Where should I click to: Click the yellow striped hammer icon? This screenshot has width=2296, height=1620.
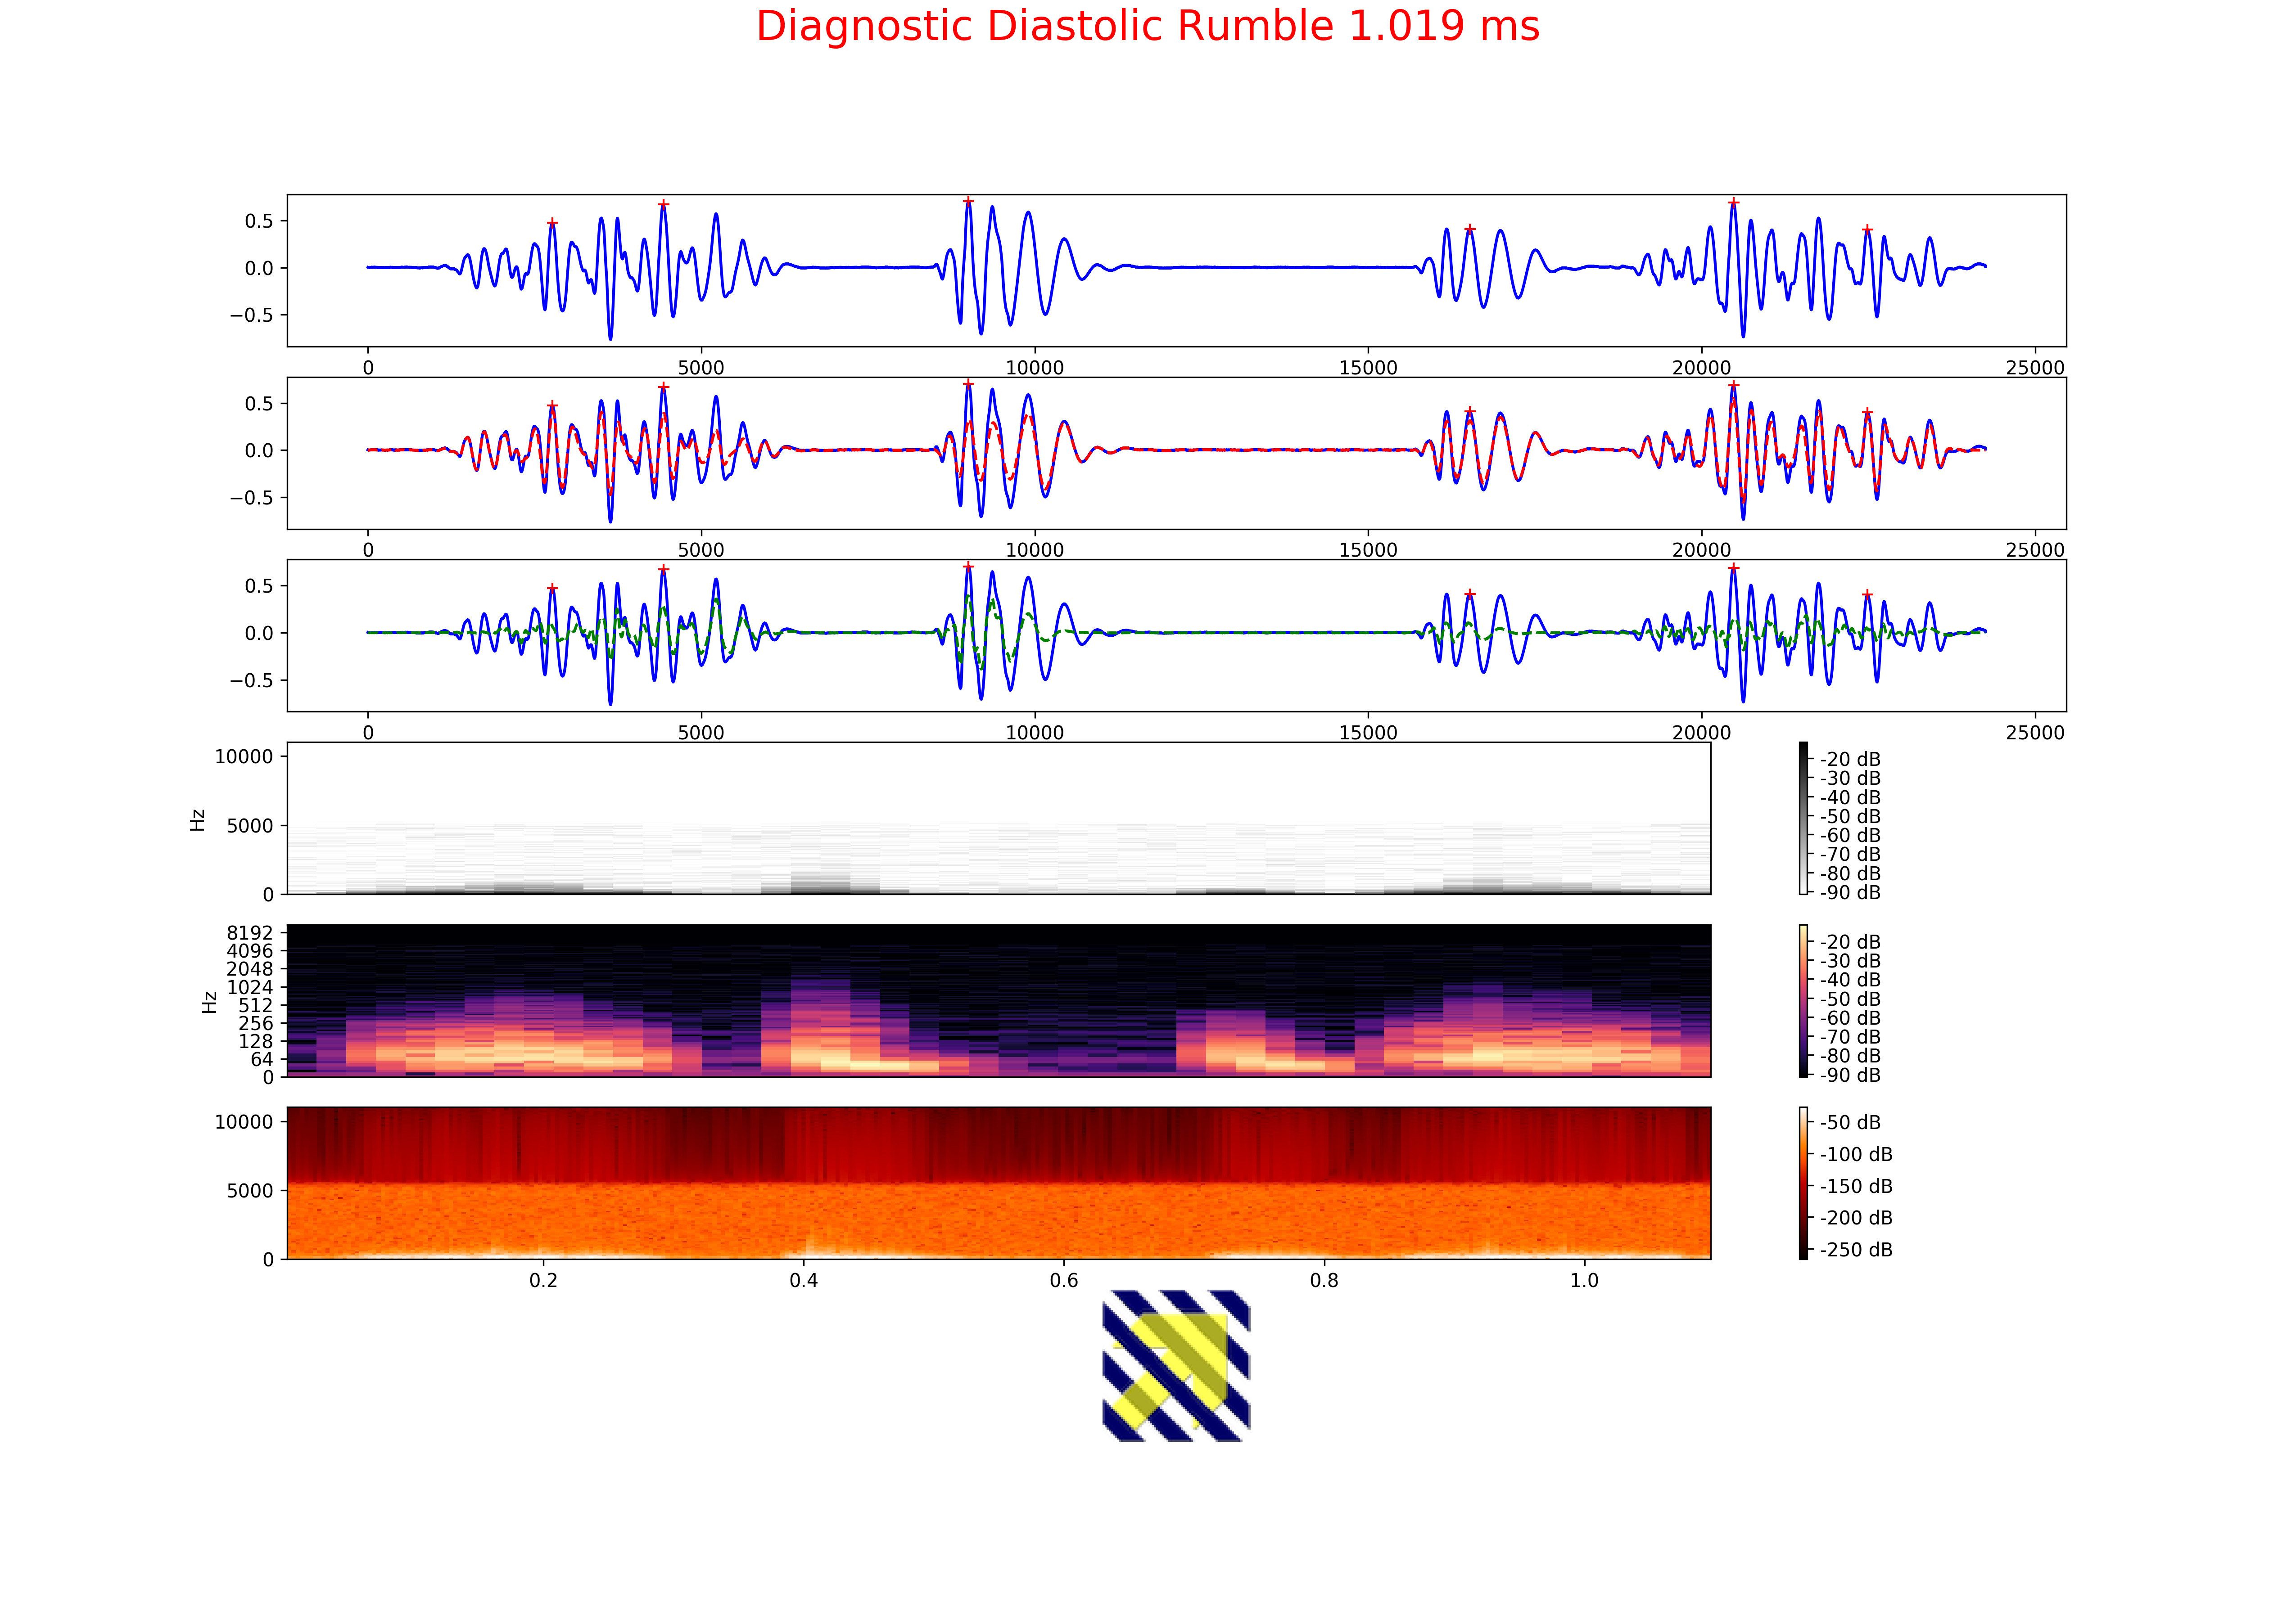1176,1365
